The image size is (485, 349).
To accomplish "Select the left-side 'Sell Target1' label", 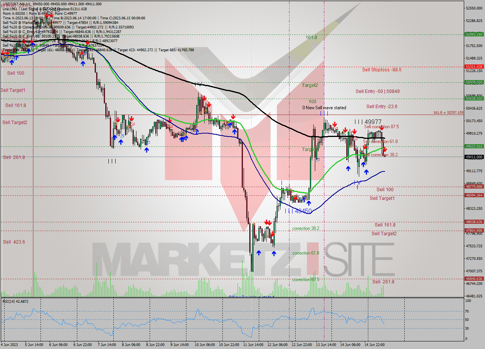I will [13, 90].
